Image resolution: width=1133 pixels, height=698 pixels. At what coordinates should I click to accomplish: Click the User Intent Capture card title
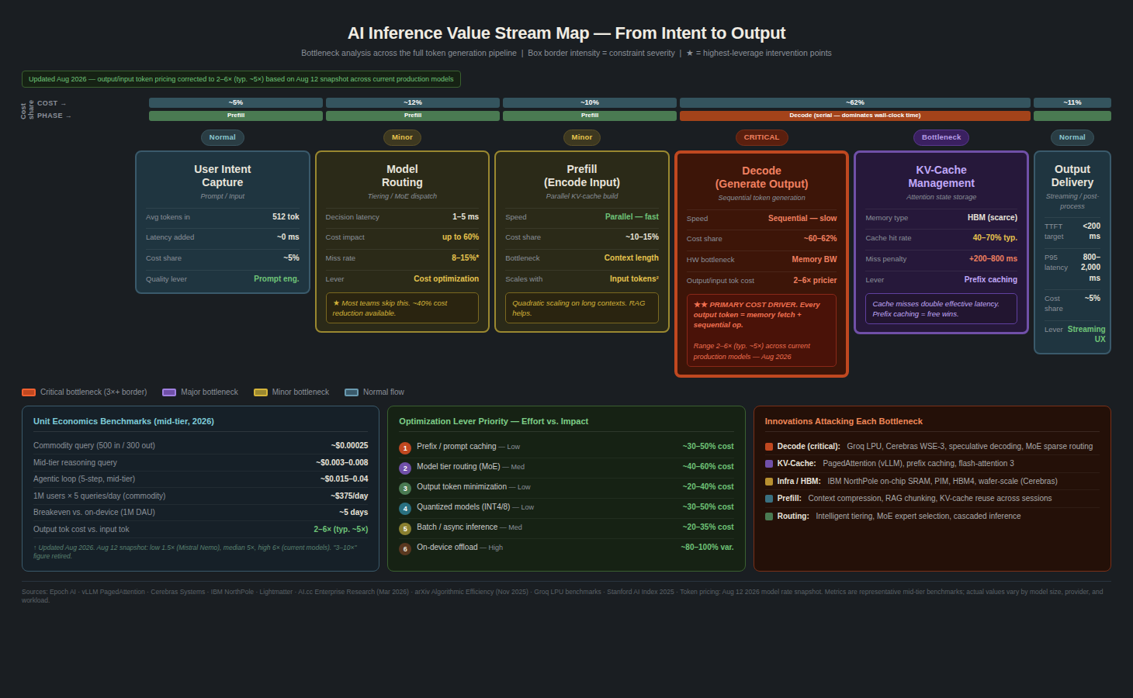(x=223, y=176)
